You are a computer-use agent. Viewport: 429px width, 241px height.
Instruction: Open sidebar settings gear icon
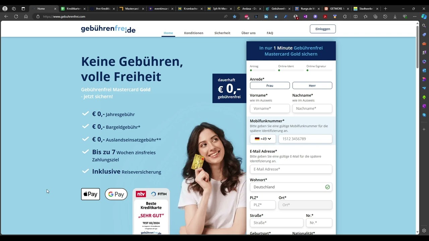[x=424, y=231]
